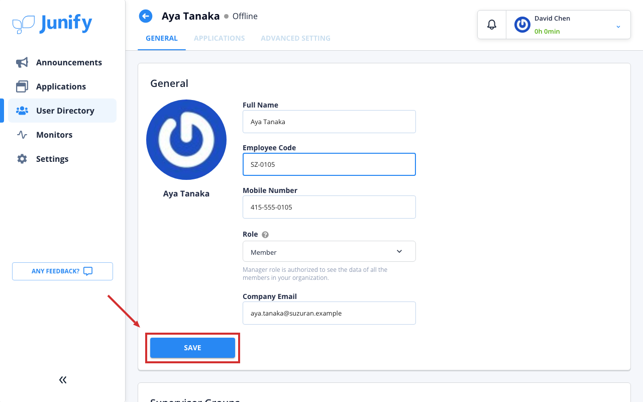Click the 0h 0min timer text

click(547, 31)
